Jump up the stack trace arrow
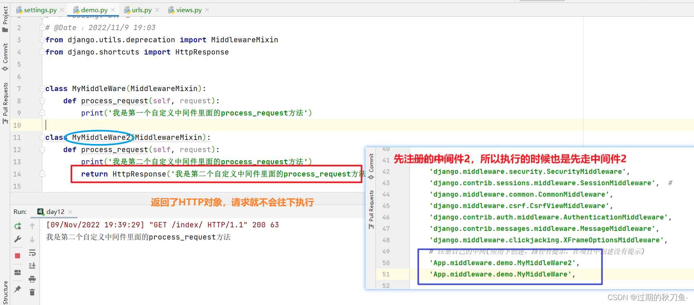The image size is (694, 305). coord(32,226)
